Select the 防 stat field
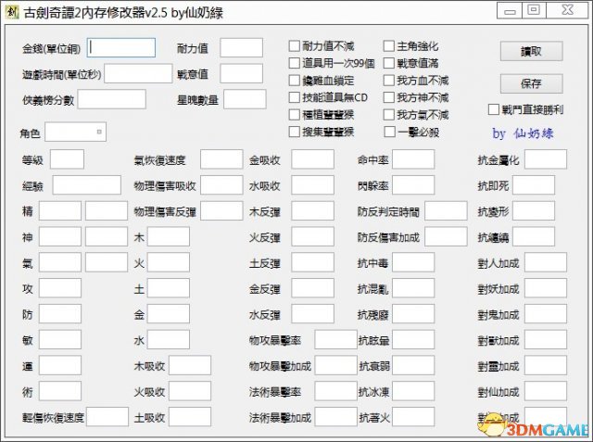This screenshot has height=442, width=593. (x=59, y=314)
